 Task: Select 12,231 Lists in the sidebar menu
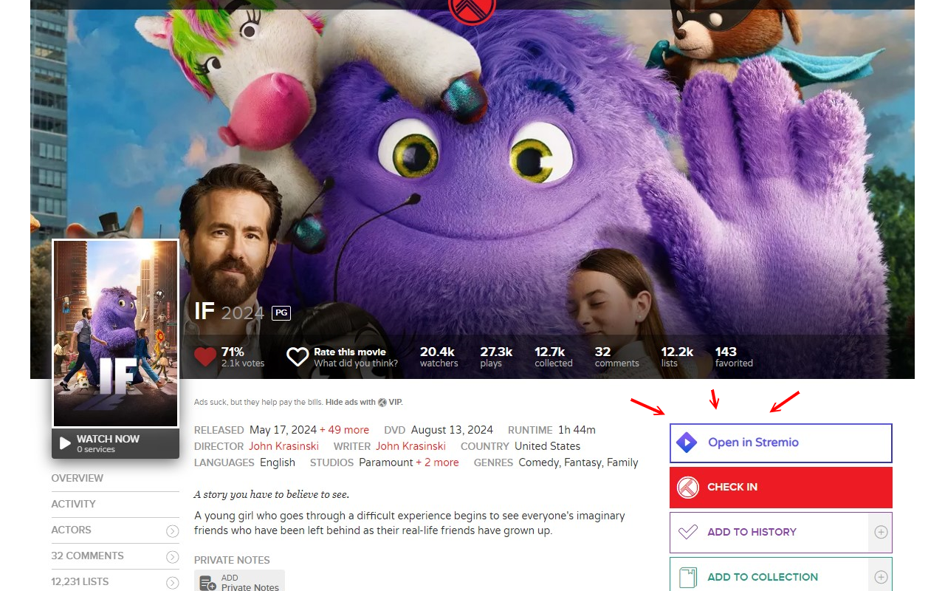(x=80, y=581)
